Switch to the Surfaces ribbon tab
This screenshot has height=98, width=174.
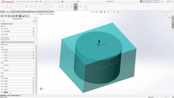coord(13,12)
